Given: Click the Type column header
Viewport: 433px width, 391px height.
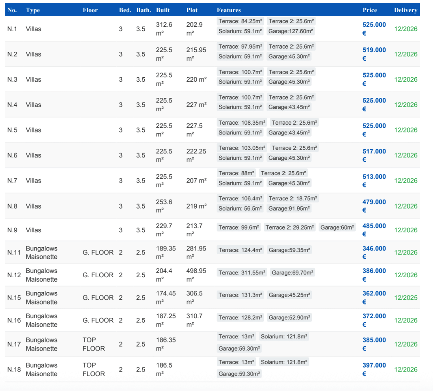Looking at the screenshot, I should tap(33, 10).
